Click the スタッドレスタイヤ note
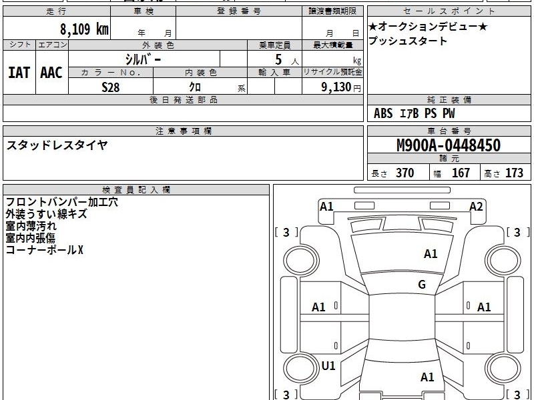534x400 pixels. coord(57,145)
